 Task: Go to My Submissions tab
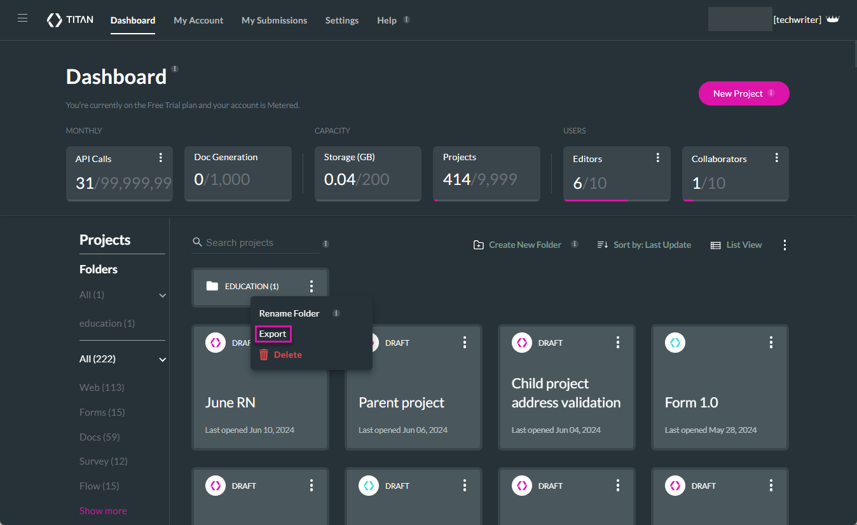point(274,20)
